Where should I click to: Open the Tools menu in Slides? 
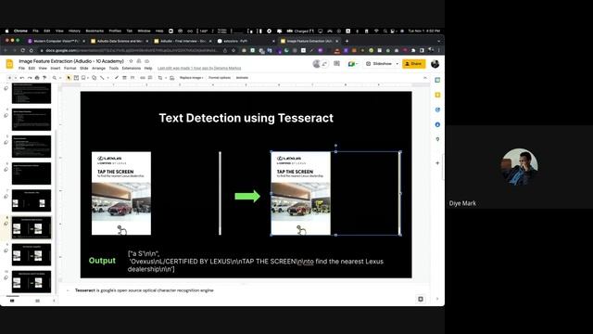point(114,68)
